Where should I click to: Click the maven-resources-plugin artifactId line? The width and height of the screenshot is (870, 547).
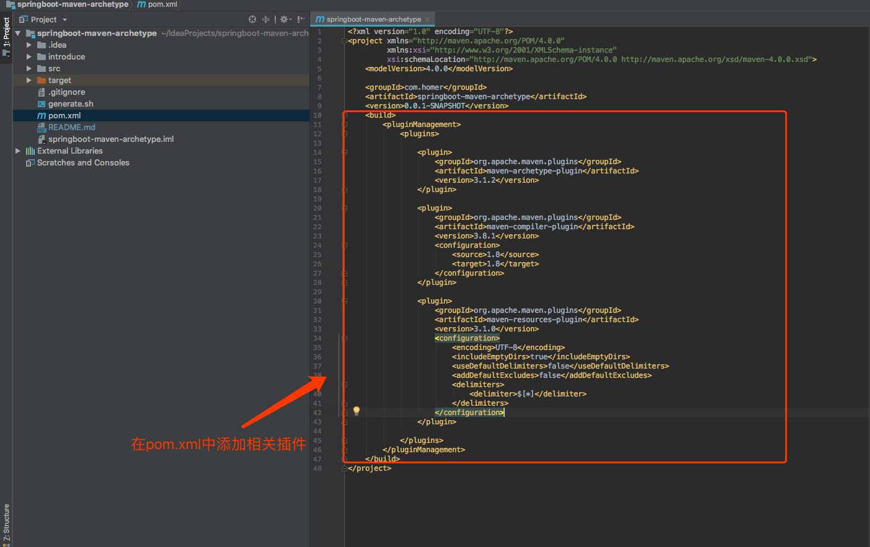[x=536, y=320]
